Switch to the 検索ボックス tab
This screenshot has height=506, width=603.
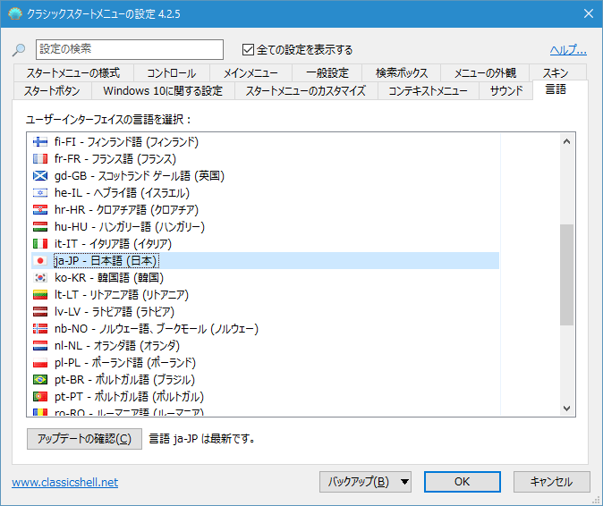coord(401,72)
